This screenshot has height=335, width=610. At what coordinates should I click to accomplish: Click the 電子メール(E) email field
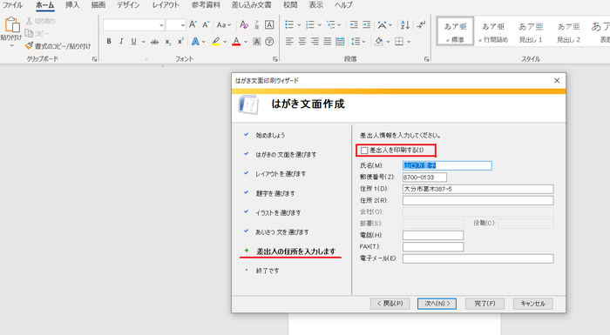[478, 258]
